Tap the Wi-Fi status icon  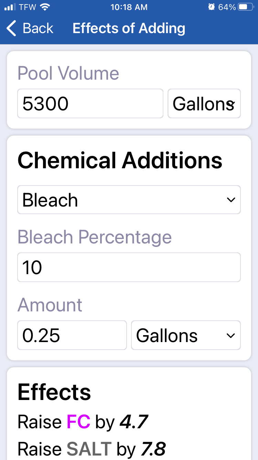(x=45, y=7)
